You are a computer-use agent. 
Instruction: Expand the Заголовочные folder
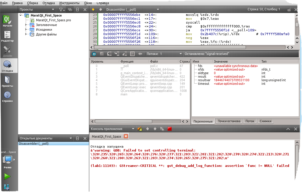[26, 25]
